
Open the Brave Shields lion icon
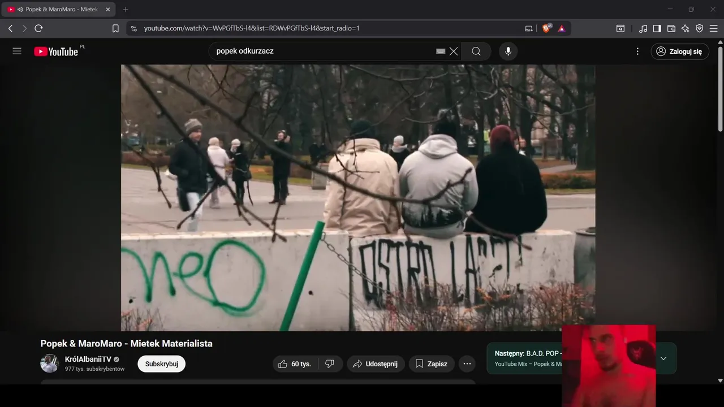pyautogui.click(x=546, y=28)
